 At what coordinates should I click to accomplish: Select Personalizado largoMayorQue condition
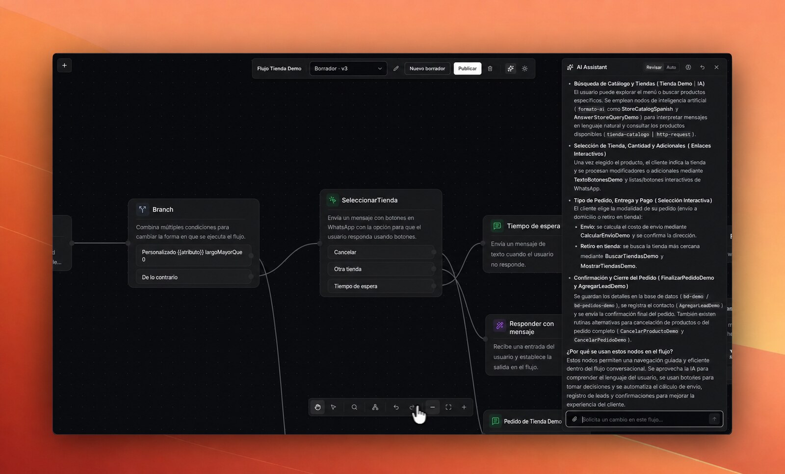pyautogui.click(x=194, y=255)
